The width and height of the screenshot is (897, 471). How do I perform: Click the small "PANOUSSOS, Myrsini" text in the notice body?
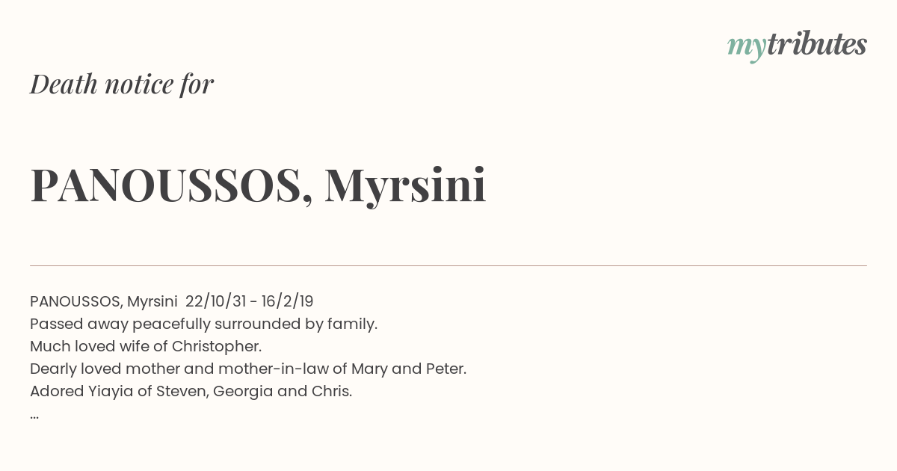[103, 302]
